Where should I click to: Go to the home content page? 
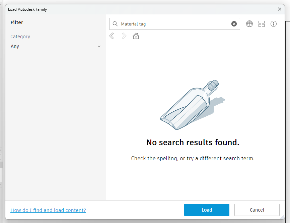pos(136,36)
